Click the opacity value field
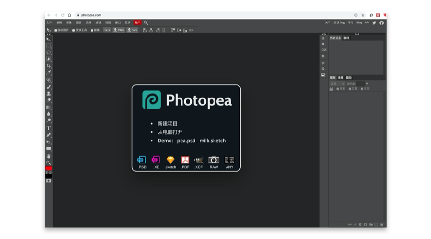Screen dimensions: 431x239 (361, 84)
